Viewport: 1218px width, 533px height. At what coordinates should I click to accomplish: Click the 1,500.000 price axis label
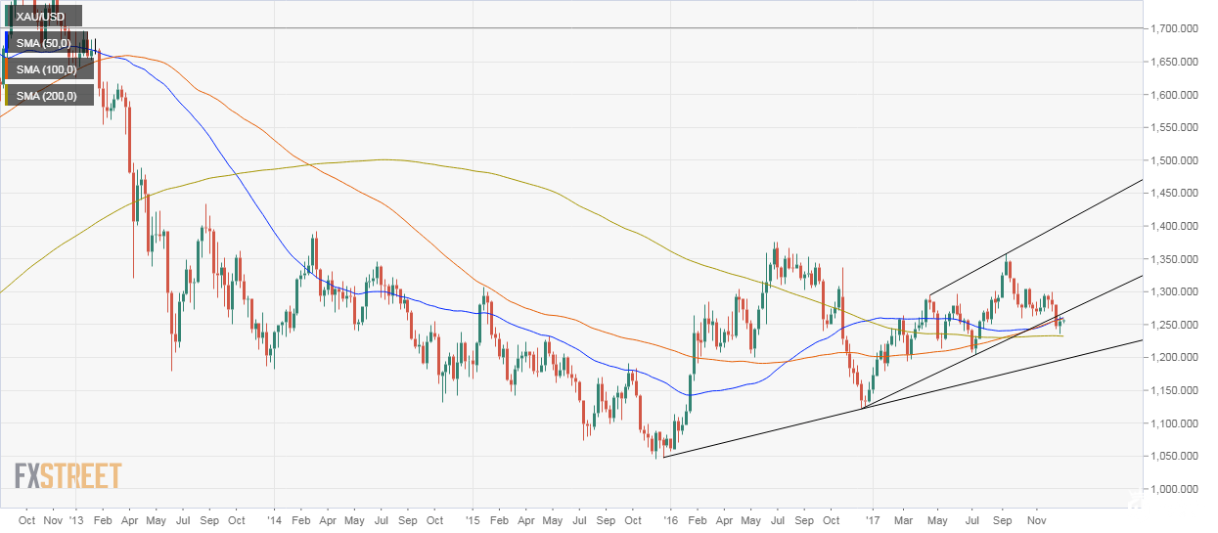tap(1177, 160)
